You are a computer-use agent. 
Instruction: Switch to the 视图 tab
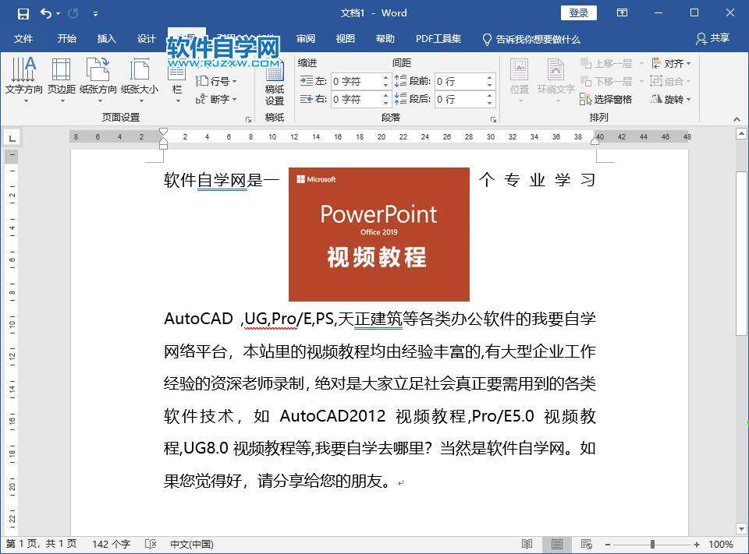346,39
